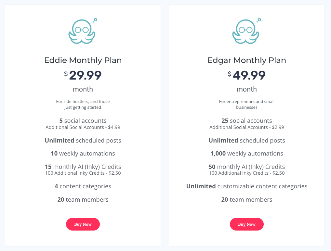Select the 20 team members line on Eddie plan
The height and width of the screenshot is (251, 331).
[83, 199]
